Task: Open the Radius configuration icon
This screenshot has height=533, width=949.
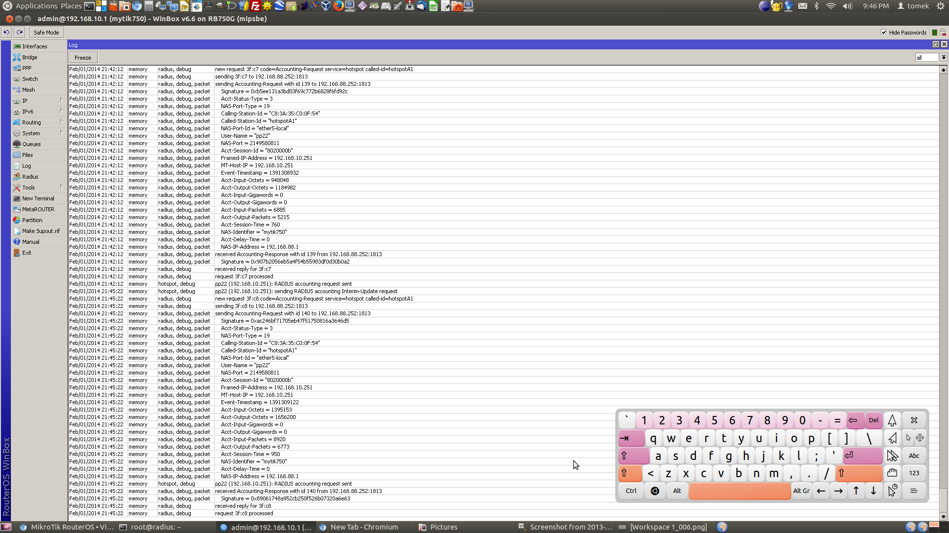Action: pyautogui.click(x=17, y=177)
